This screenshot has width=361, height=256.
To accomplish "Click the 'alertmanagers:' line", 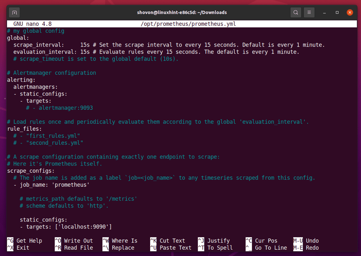I will pos(36,87).
